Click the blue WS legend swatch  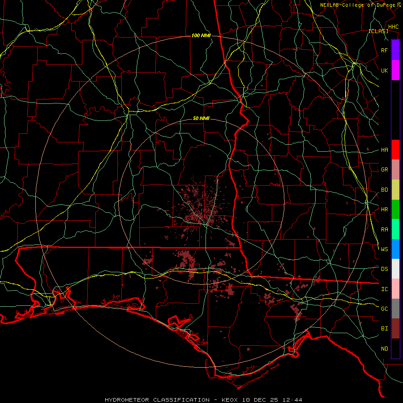[395, 249]
